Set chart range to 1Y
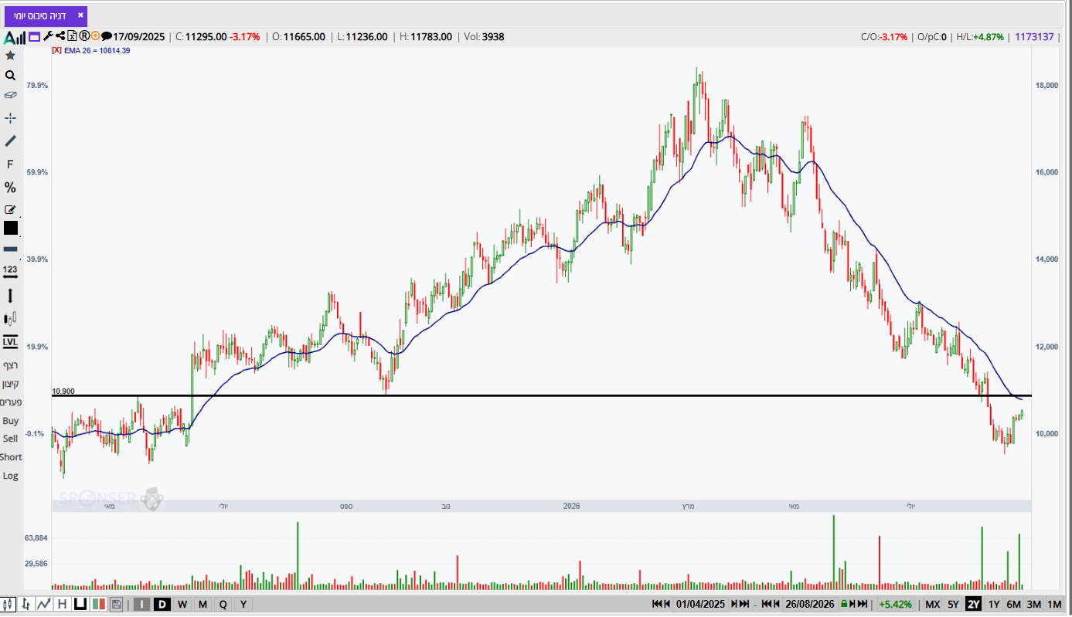Screen dimensions: 1072x617 [994, 604]
